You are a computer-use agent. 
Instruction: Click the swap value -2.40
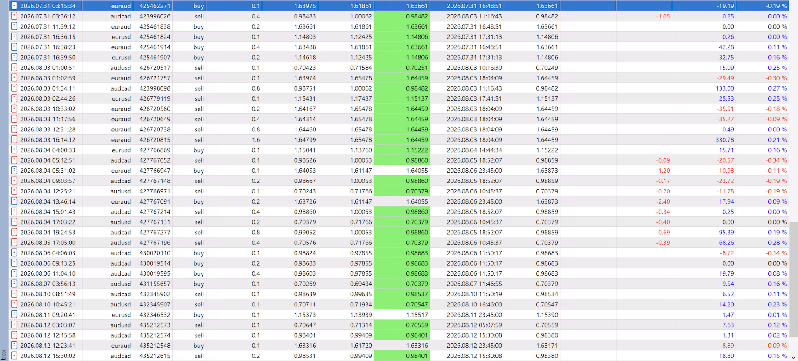click(x=663, y=201)
